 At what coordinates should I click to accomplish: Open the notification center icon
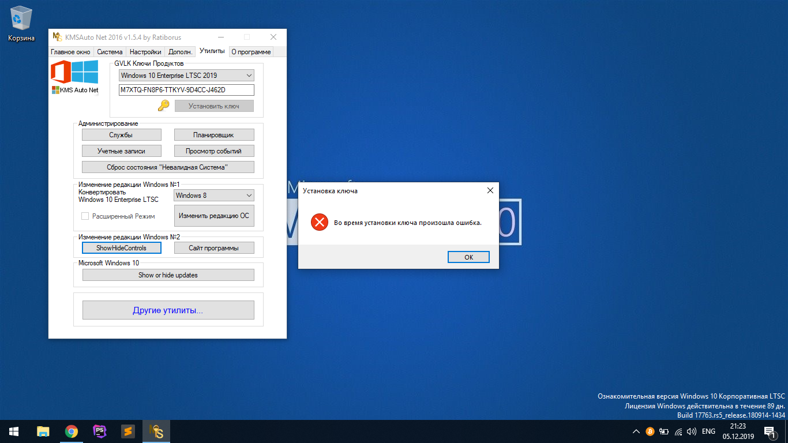pos(769,431)
